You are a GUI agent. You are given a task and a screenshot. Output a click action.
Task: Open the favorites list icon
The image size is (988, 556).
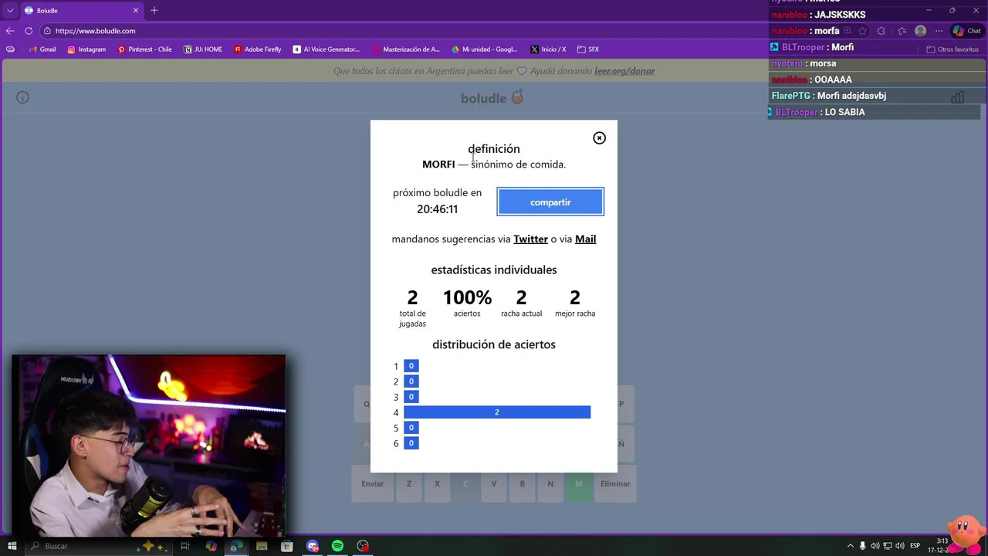pyautogui.click(x=902, y=31)
